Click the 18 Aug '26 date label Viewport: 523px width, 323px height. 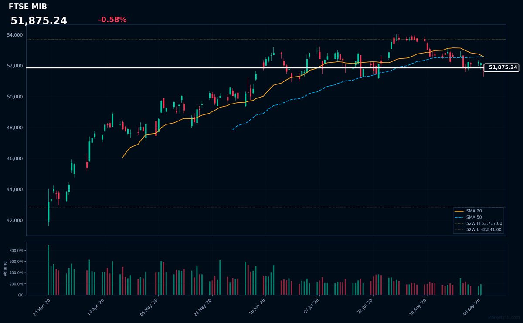coord(417,307)
